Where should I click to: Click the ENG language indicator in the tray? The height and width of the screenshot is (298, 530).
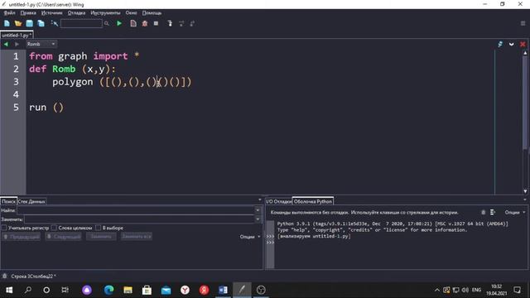[x=476, y=290]
